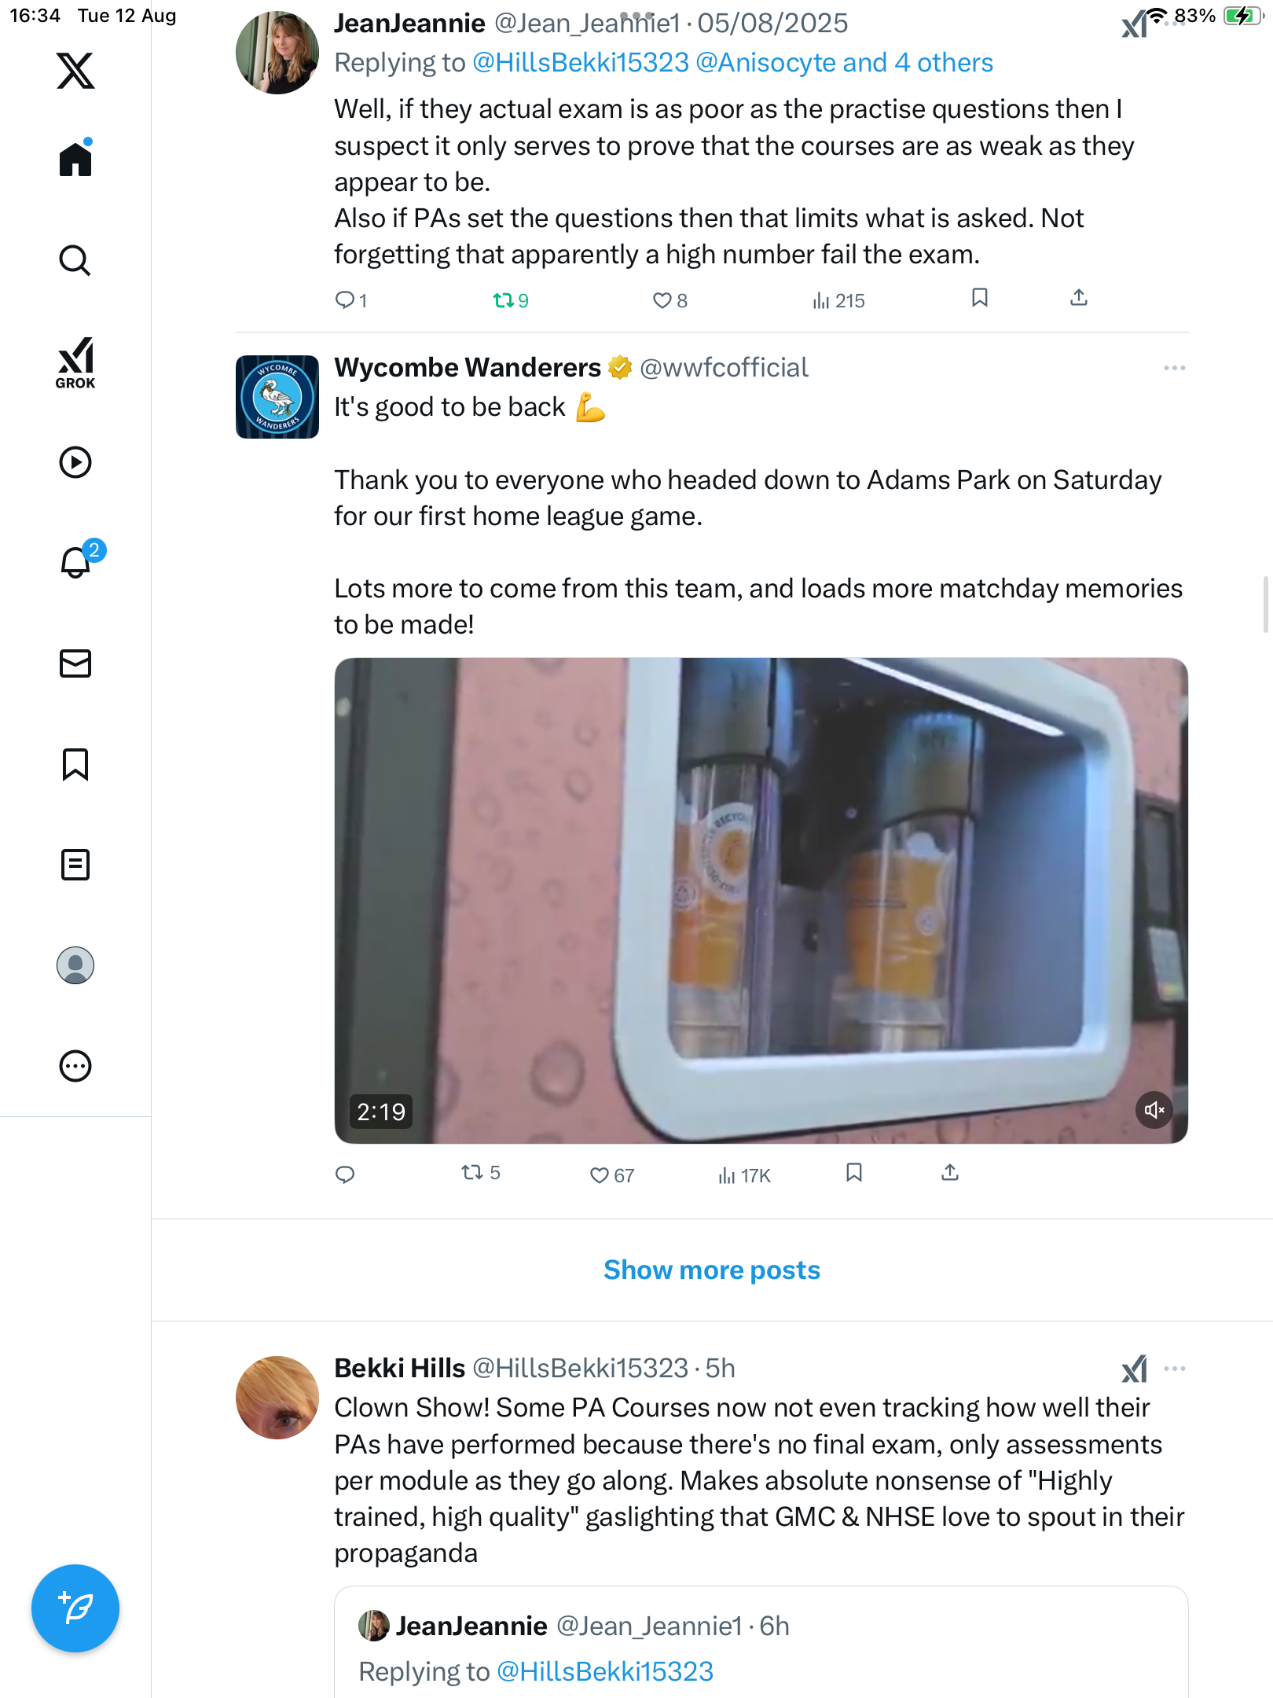Viewport: 1273px width, 1698px height.
Task: Like the Wycombe Wanderers post
Action: click(600, 1175)
